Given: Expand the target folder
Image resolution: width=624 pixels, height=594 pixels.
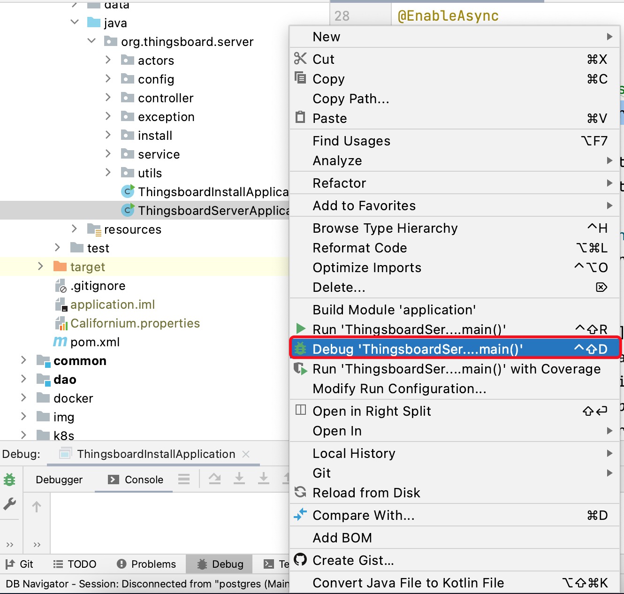Looking at the screenshot, I should pyautogui.click(x=41, y=266).
